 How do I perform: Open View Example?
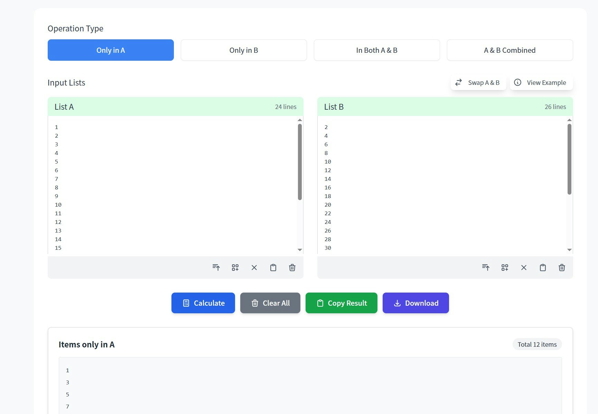coord(541,82)
